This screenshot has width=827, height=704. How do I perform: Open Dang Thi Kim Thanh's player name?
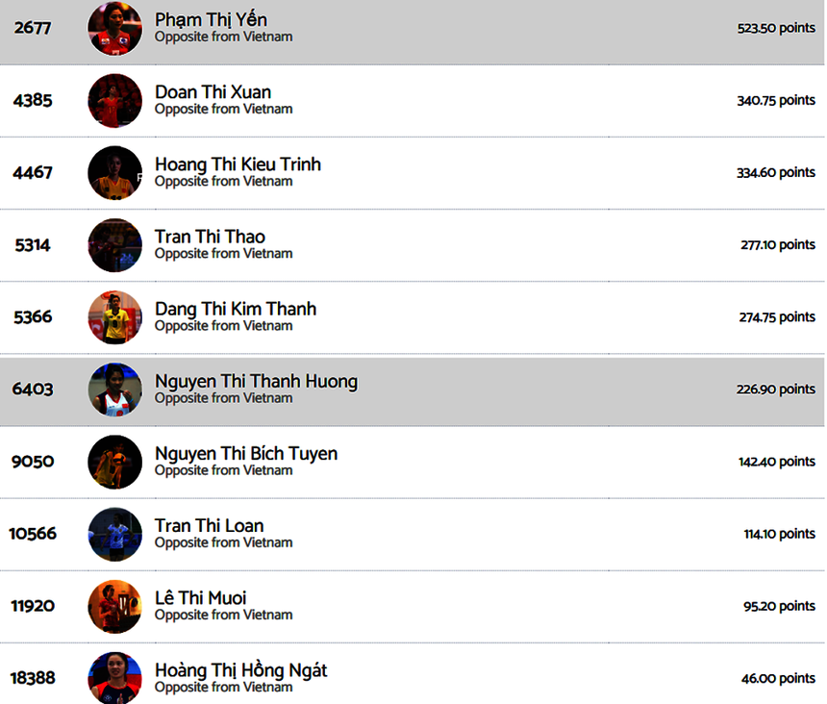tap(236, 309)
